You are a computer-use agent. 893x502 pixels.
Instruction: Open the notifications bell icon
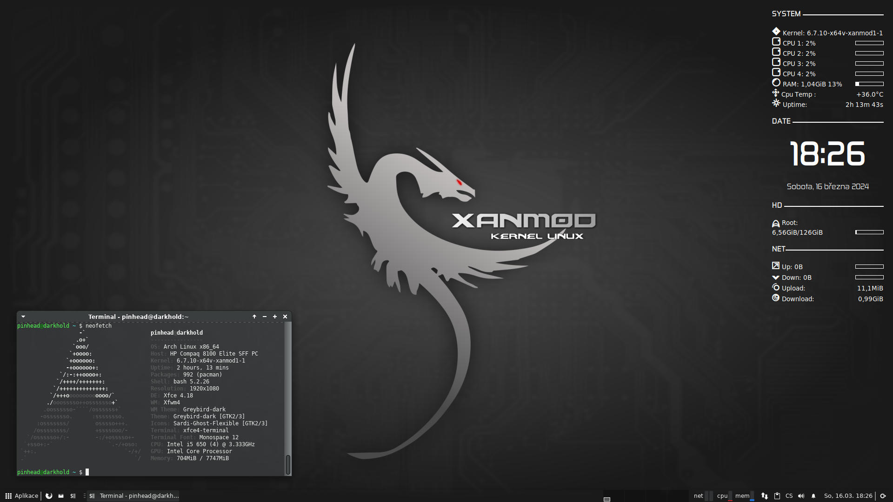[813, 496]
